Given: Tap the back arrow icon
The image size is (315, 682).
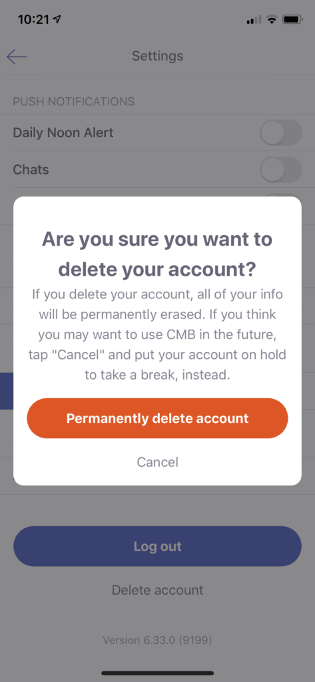Looking at the screenshot, I should tap(17, 56).
